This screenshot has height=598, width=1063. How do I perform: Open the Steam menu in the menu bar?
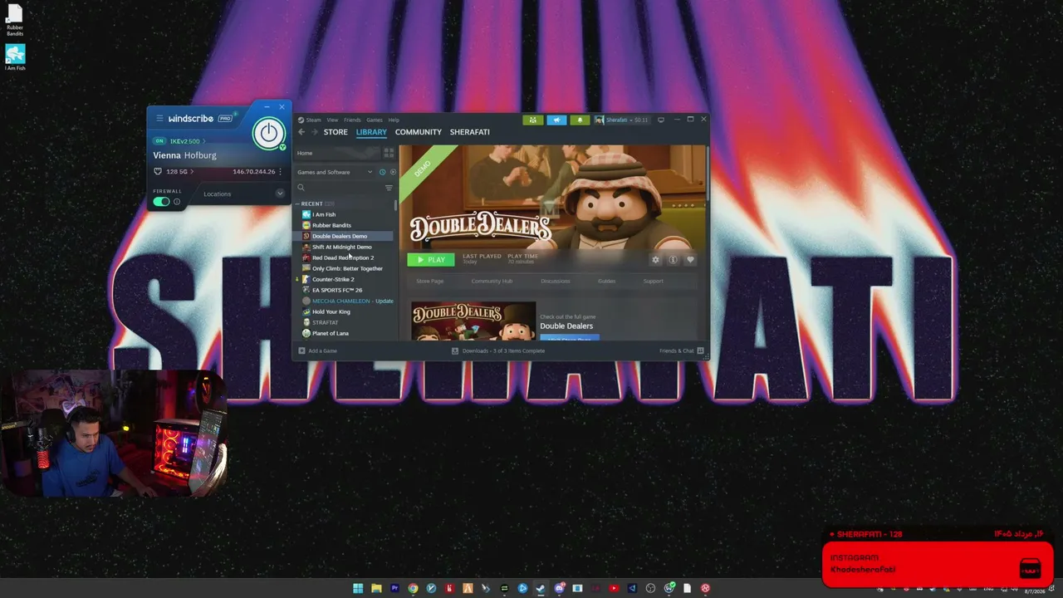click(x=313, y=120)
